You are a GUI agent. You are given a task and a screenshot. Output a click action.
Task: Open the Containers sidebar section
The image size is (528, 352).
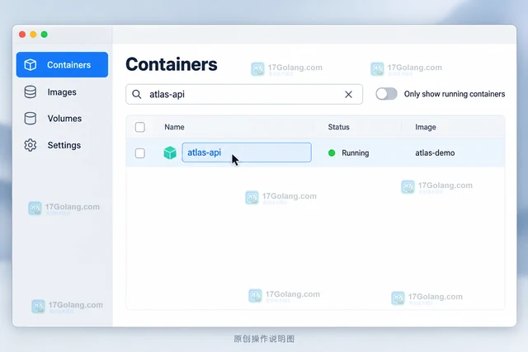tap(62, 64)
